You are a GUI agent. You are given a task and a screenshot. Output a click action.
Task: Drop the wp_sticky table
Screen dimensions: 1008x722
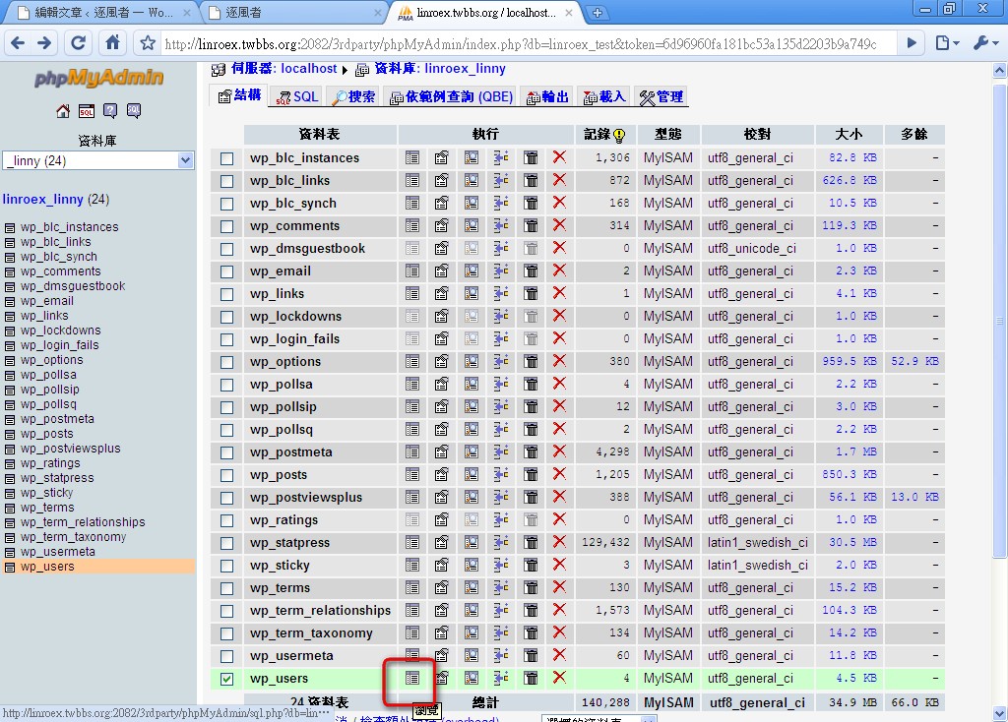click(559, 565)
